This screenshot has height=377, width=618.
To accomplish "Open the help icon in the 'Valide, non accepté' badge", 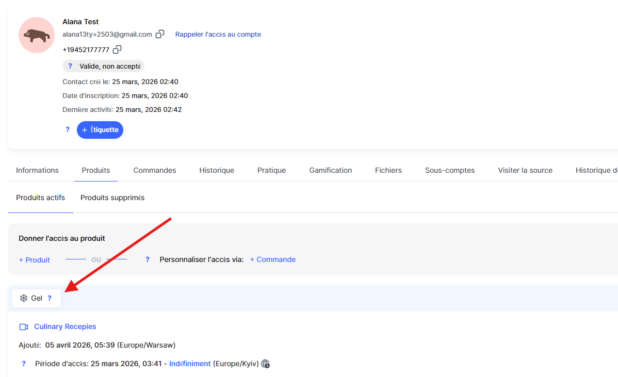I will 70,66.
